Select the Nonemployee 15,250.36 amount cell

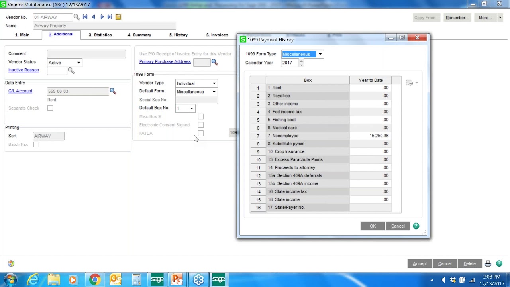point(371,136)
